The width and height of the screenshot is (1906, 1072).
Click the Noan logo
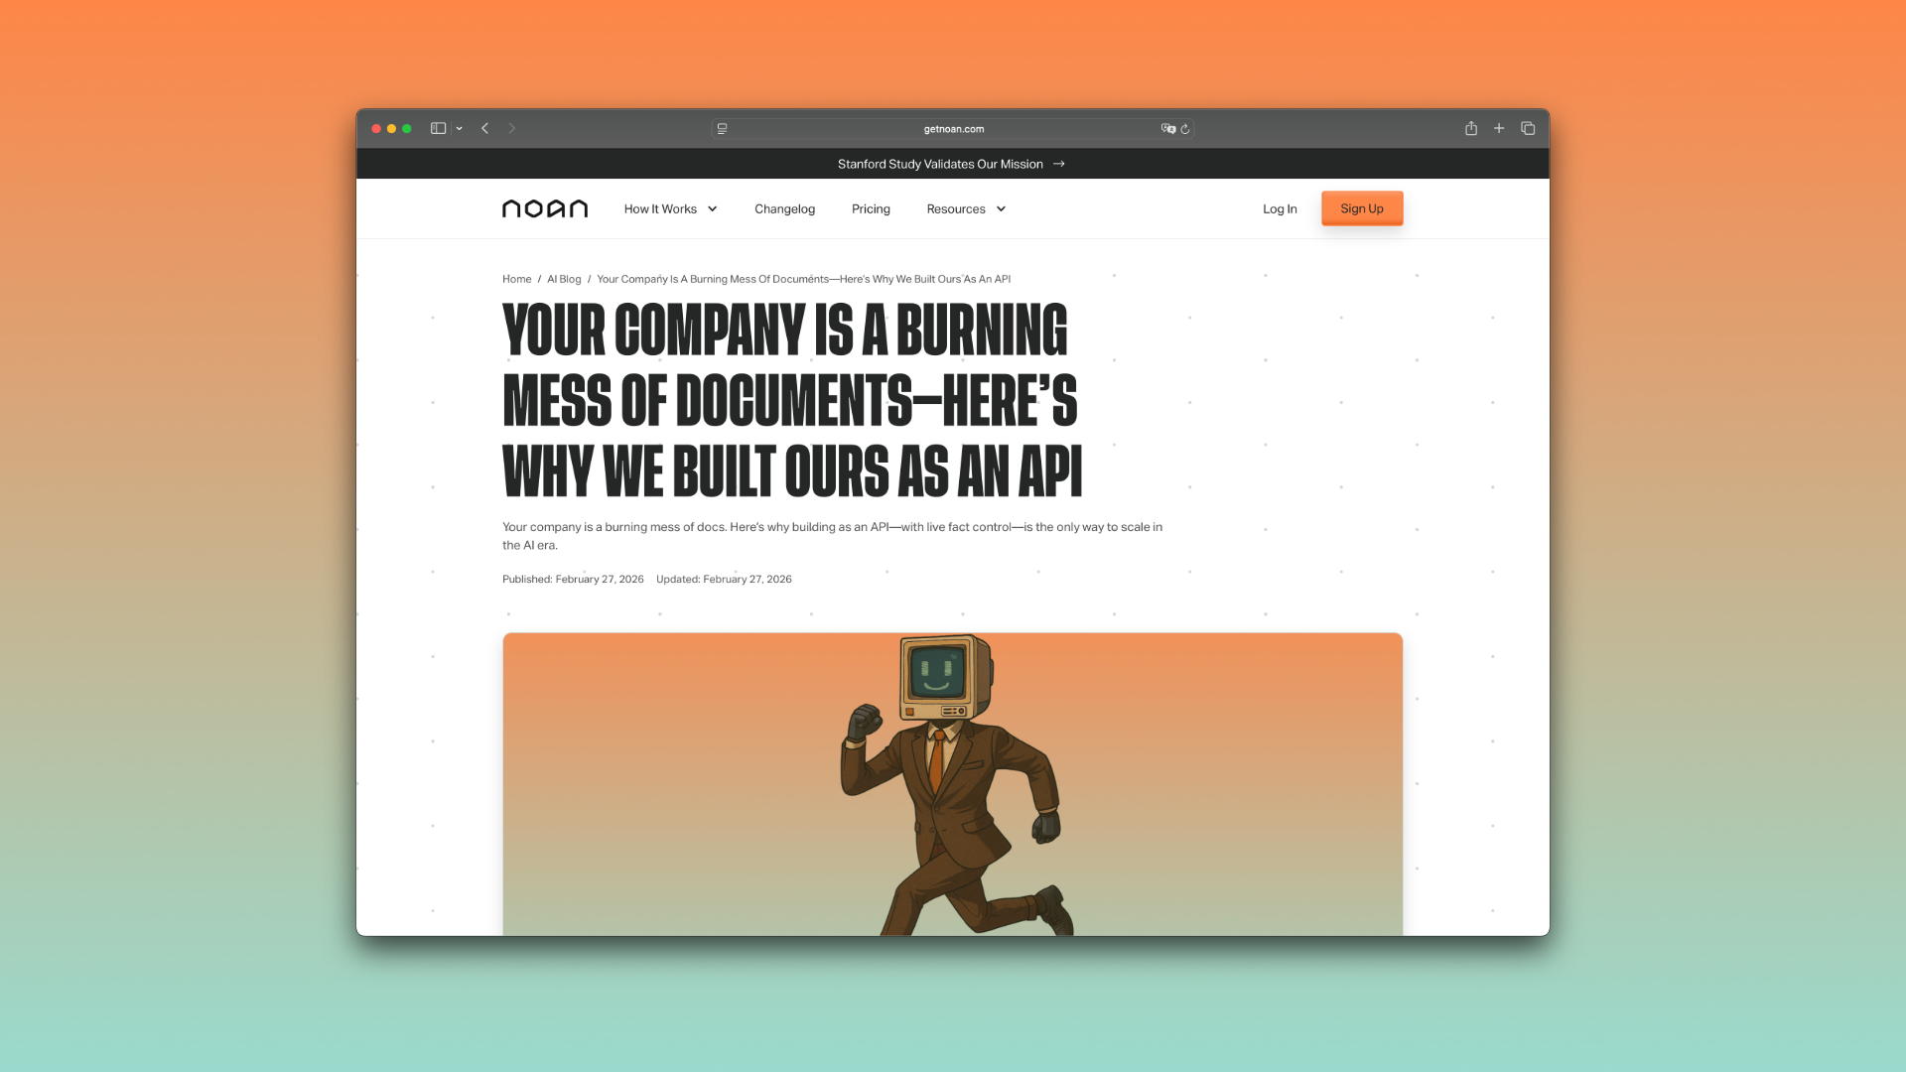pos(545,208)
